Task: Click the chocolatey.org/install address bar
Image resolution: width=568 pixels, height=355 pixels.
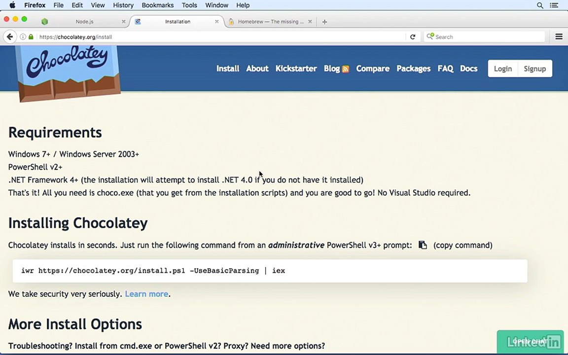Action: click(x=221, y=36)
